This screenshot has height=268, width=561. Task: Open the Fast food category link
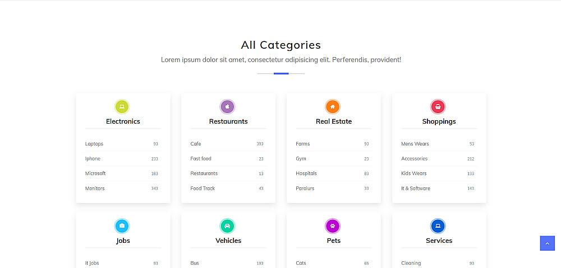click(201, 159)
